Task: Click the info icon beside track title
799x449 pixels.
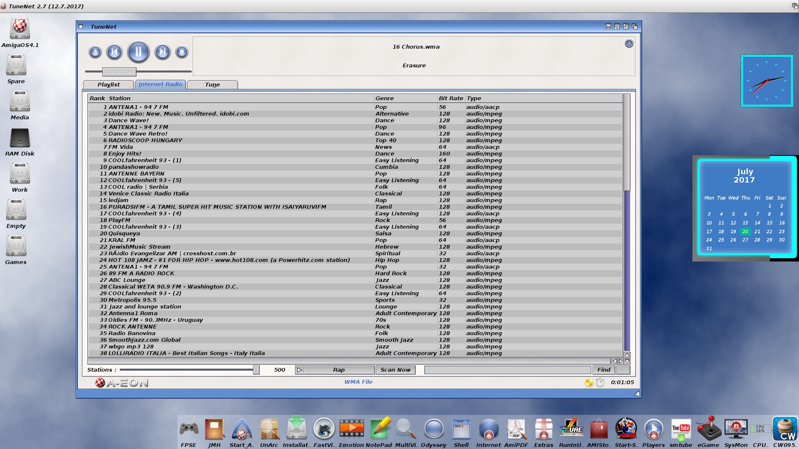Action: (x=629, y=43)
